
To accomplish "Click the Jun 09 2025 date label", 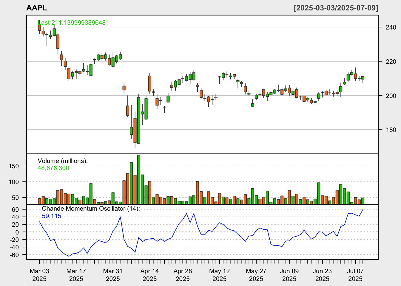I will 289,275.
